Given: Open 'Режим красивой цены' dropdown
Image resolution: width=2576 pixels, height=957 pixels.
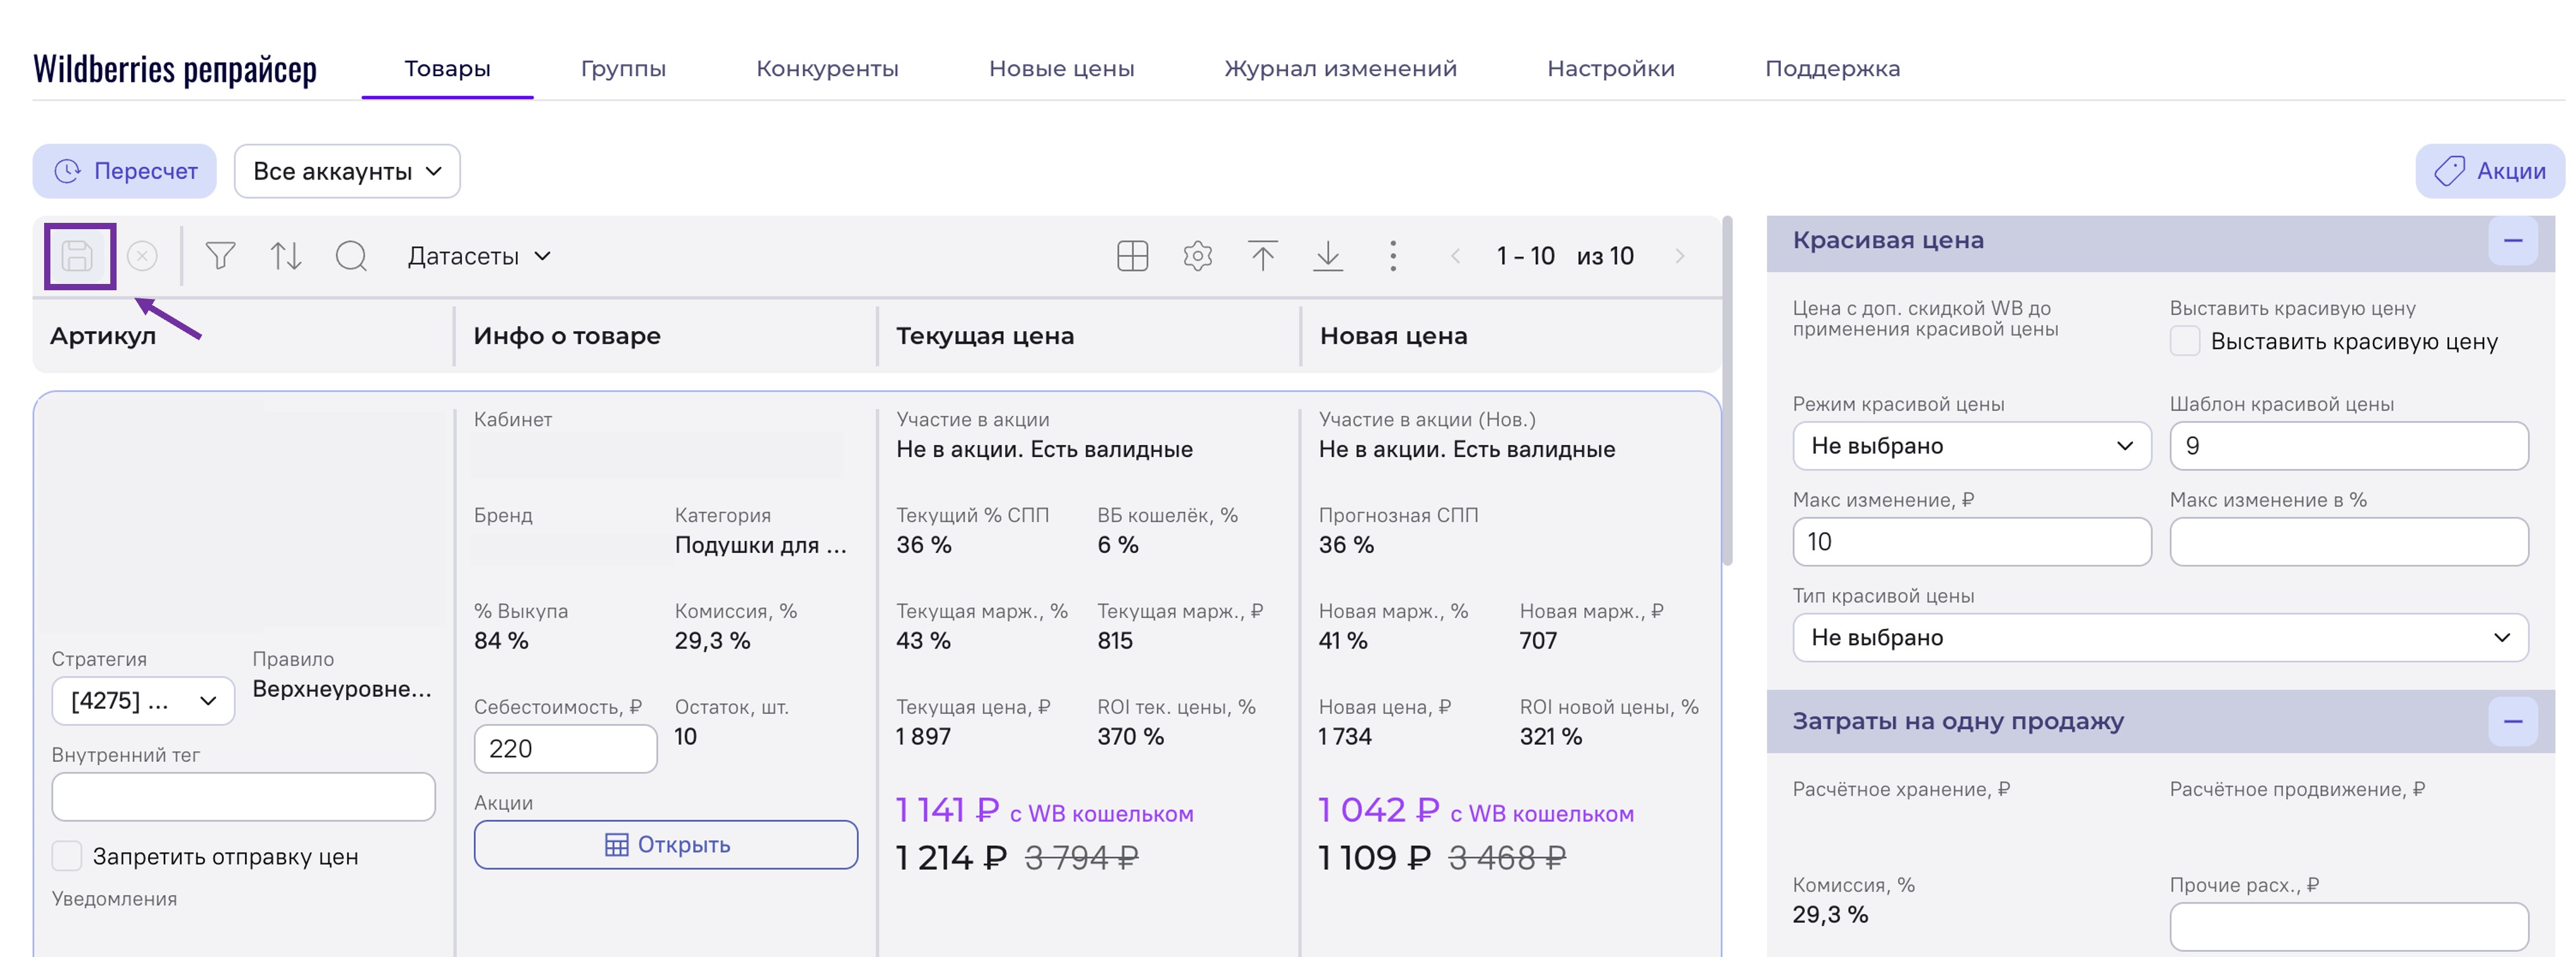Looking at the screenshot, I should coord(1971,446).
